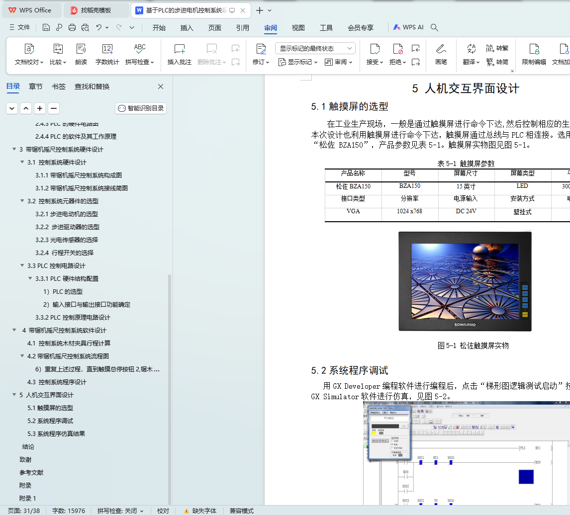The height and width of the screenshot is (515, 570).
Task: Click the navigation pane vertical scrollbar
Action: (x=170, y=389)
